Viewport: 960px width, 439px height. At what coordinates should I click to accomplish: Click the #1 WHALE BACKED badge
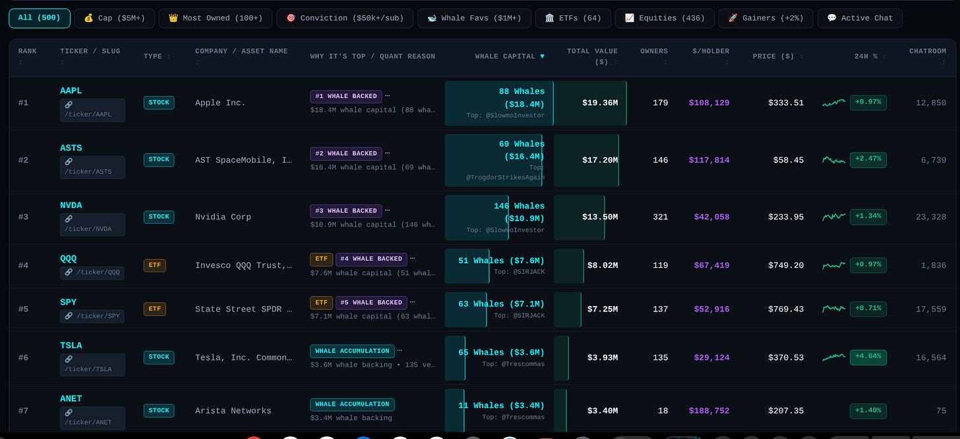coord(346,96)
